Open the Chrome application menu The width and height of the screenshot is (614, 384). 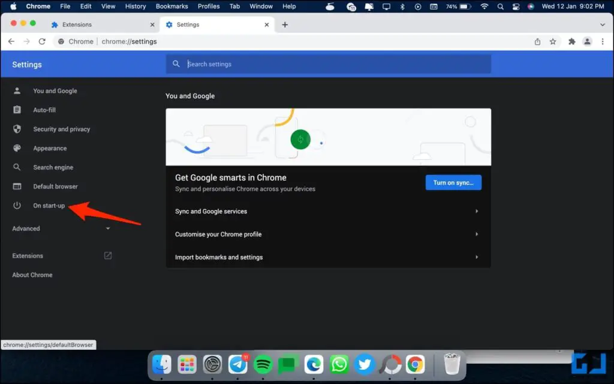click(x=38, y=6)
